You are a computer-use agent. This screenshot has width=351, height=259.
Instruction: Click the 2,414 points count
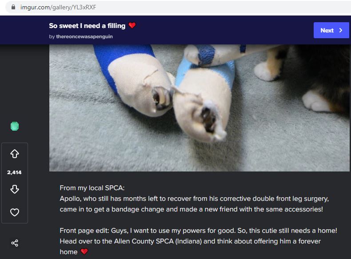14,172
